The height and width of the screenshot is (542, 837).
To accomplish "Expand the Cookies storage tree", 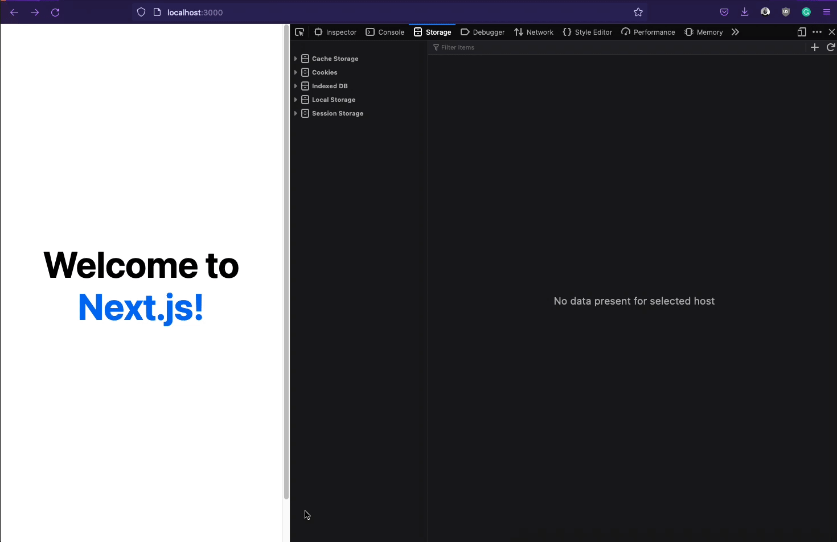I will (295, 72).
